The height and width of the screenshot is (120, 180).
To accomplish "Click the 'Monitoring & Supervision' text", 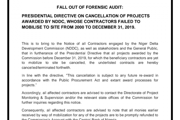I will click(x=42, y=98).
